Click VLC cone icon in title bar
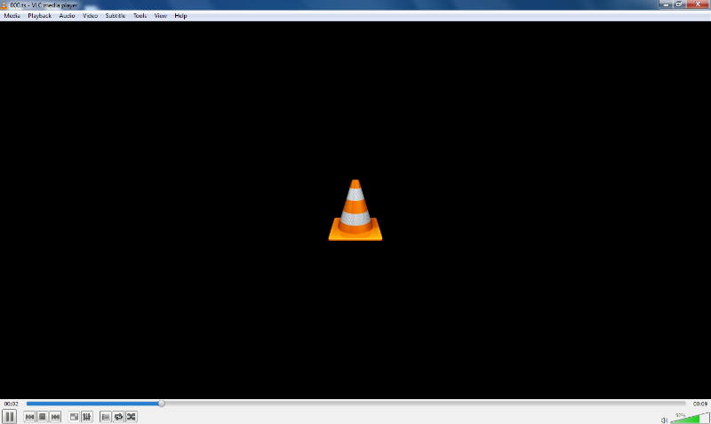Image resolution: width=711 pixels, height=424 pixels. point(4,5)
